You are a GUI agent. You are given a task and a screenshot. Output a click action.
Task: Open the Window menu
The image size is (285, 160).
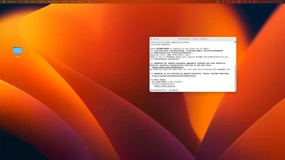(81, 2)
